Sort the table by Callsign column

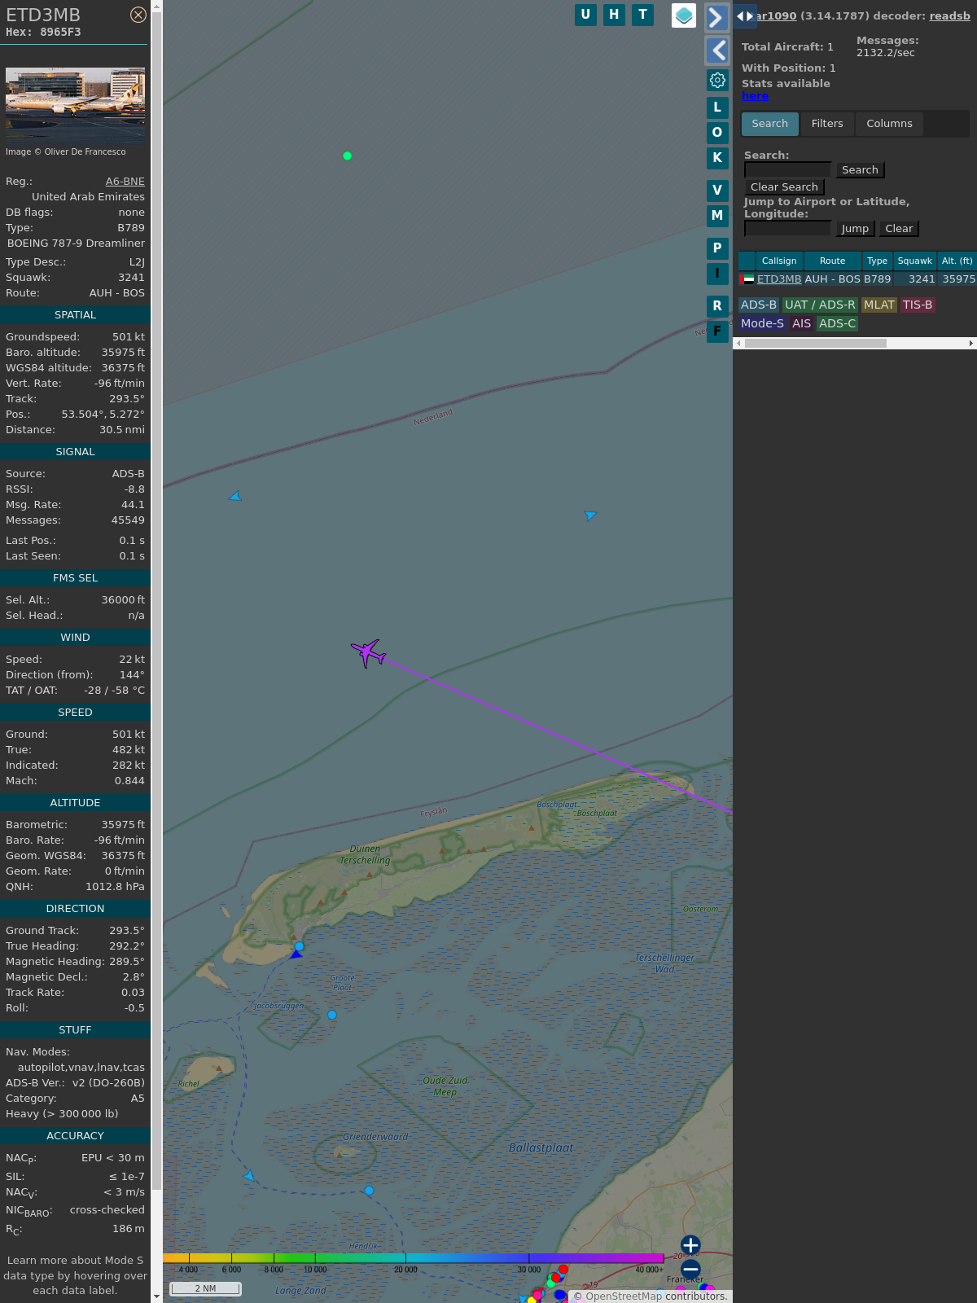[x=778, y=261]
